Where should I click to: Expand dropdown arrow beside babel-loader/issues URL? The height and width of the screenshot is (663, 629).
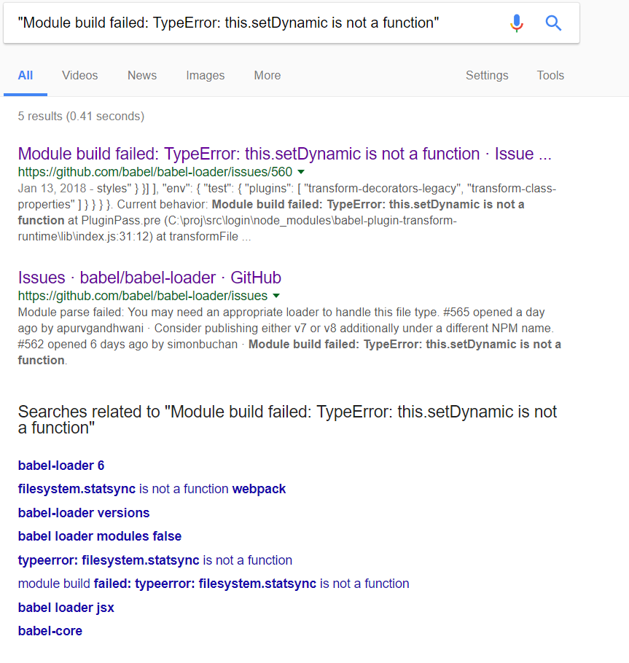coord(276,296)
